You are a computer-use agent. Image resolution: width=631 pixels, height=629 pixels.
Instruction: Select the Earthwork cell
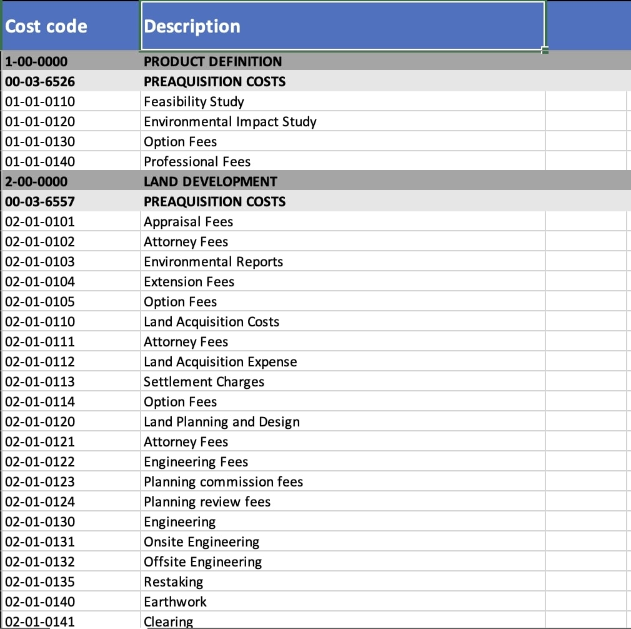pyautogui.click(x=342, y=601)
